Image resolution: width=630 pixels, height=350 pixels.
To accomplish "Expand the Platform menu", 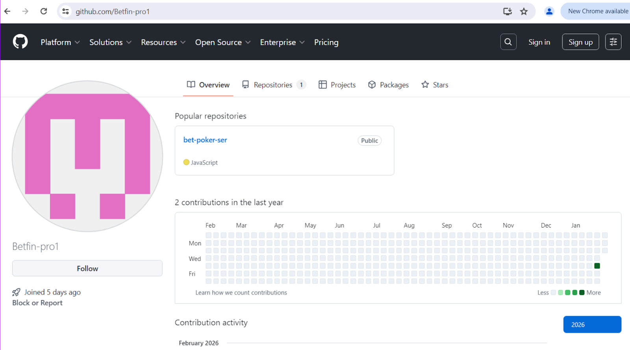I will (x=60, y=42).
